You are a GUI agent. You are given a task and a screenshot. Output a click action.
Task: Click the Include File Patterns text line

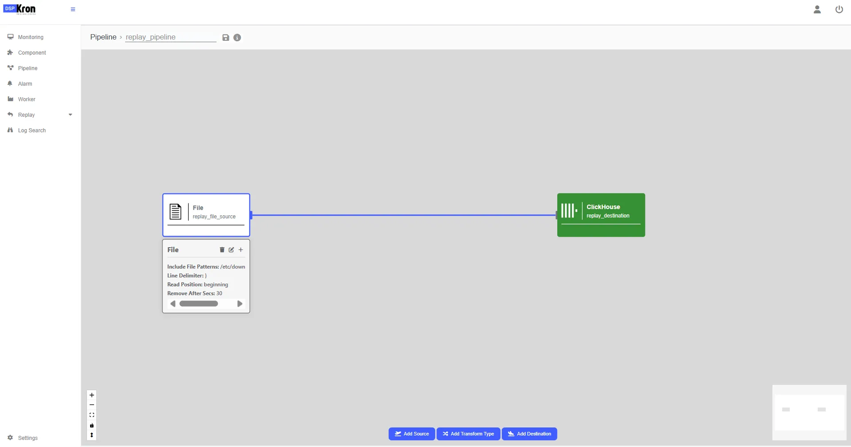coord(206,267)
